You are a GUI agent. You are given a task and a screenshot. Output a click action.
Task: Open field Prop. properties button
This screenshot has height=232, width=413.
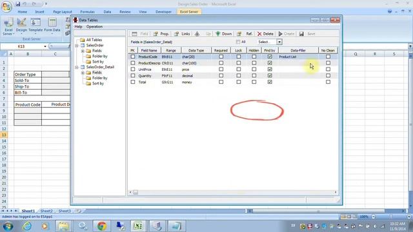[x=161, y=34]
